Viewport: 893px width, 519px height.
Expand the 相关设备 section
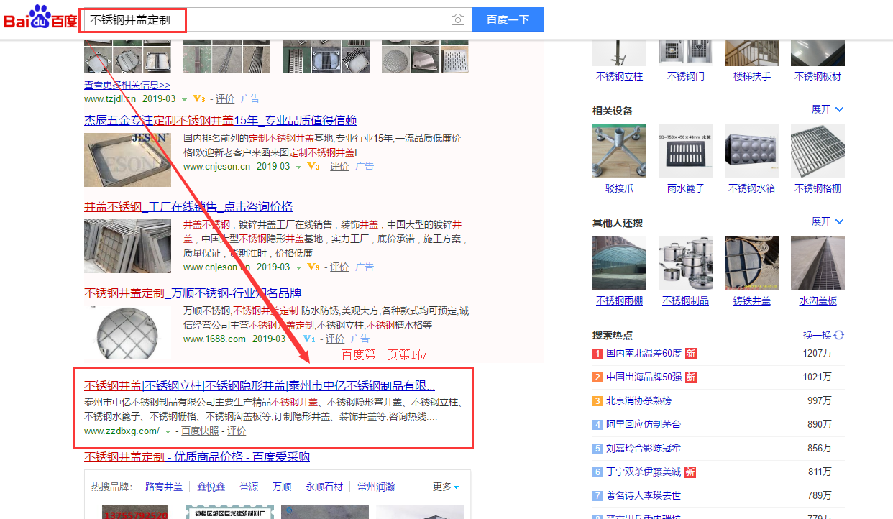tap(828, 109)
